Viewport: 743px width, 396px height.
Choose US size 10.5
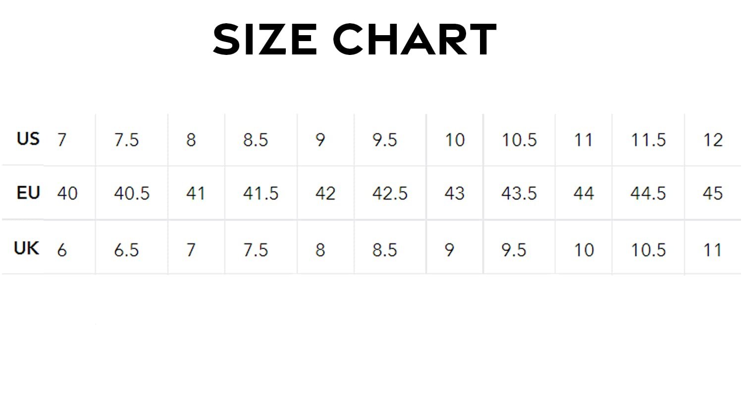coord(519,140)
